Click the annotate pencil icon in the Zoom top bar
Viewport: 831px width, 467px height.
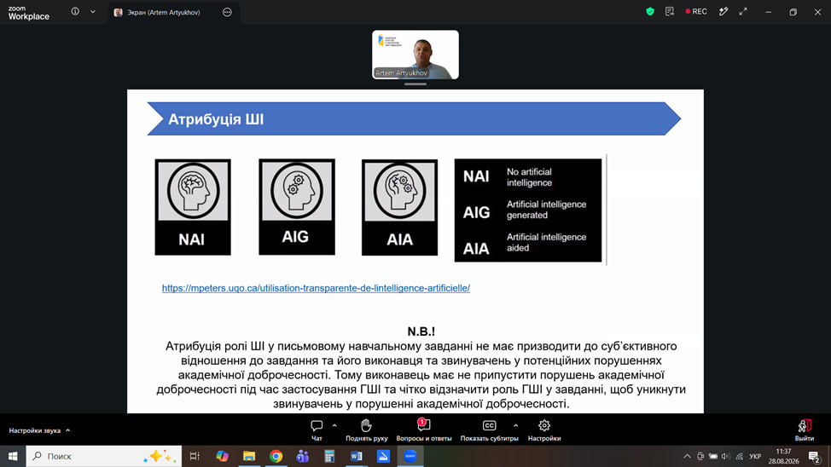pyautogui.click(x=723, y=12)
